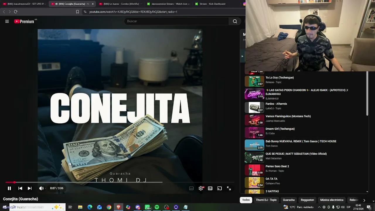Viewport: 375px width, 211px height.
Task: Focus the Buscar search field
Action: click(x=177, y=21)
